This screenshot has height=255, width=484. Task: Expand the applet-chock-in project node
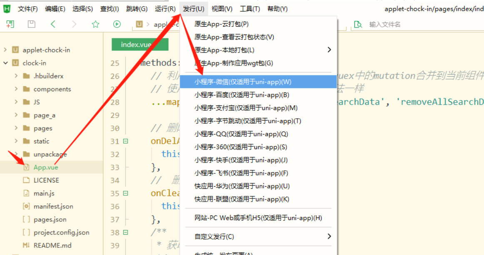pyautogui.click(x=5, y=50)
